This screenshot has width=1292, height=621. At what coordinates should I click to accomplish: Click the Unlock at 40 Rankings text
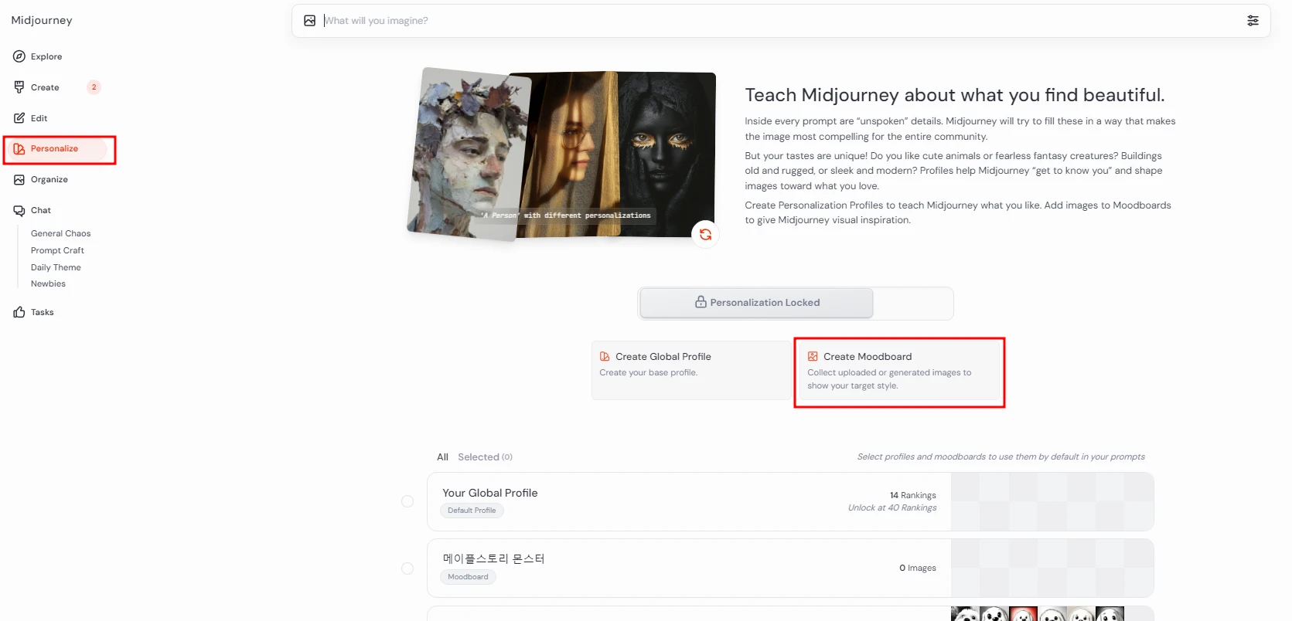click(892, 507)
